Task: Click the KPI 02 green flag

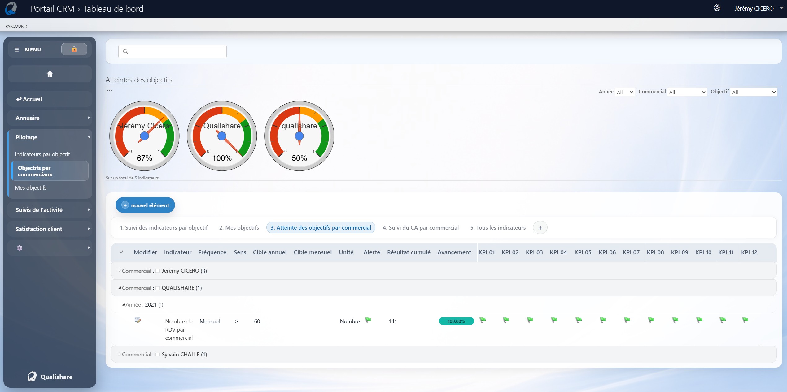Action: tap(506, 320)
